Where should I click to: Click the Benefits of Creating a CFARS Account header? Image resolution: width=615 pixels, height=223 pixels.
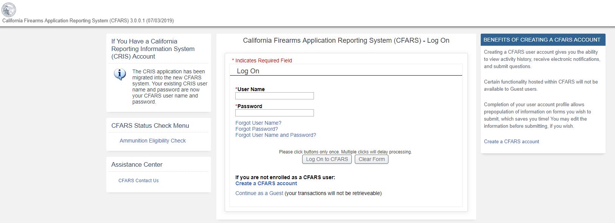(x=542, y=40)
